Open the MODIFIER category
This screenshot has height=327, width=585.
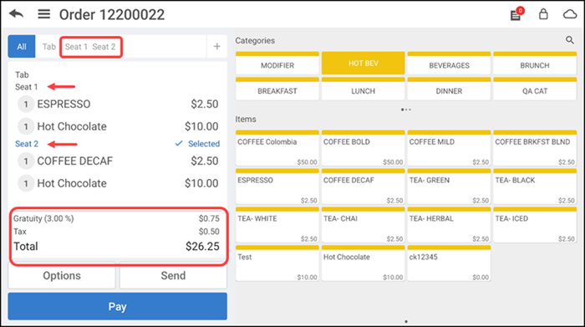click(x=277, y=64)
